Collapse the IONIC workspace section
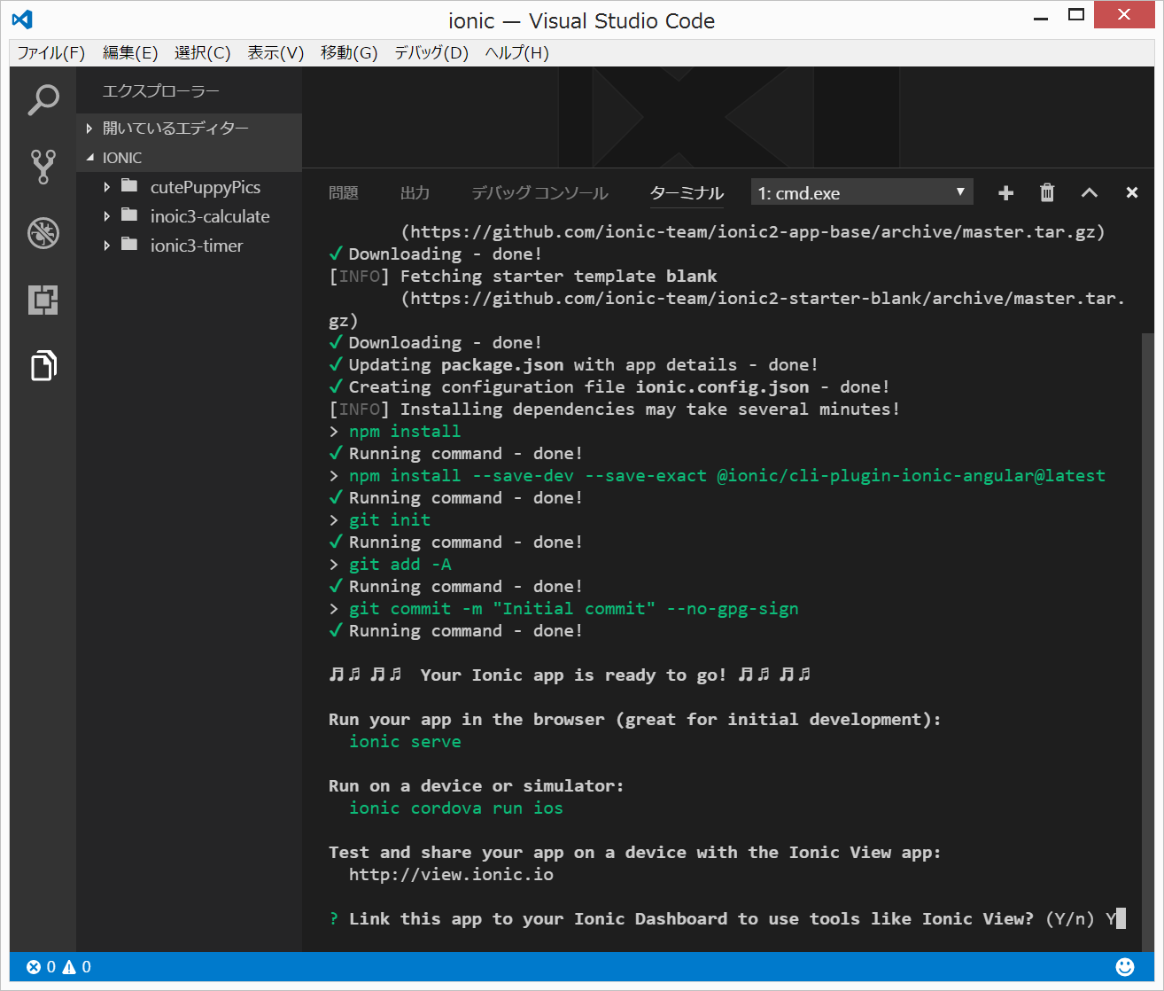The image size is (1164, 991). tap(121, 158)
